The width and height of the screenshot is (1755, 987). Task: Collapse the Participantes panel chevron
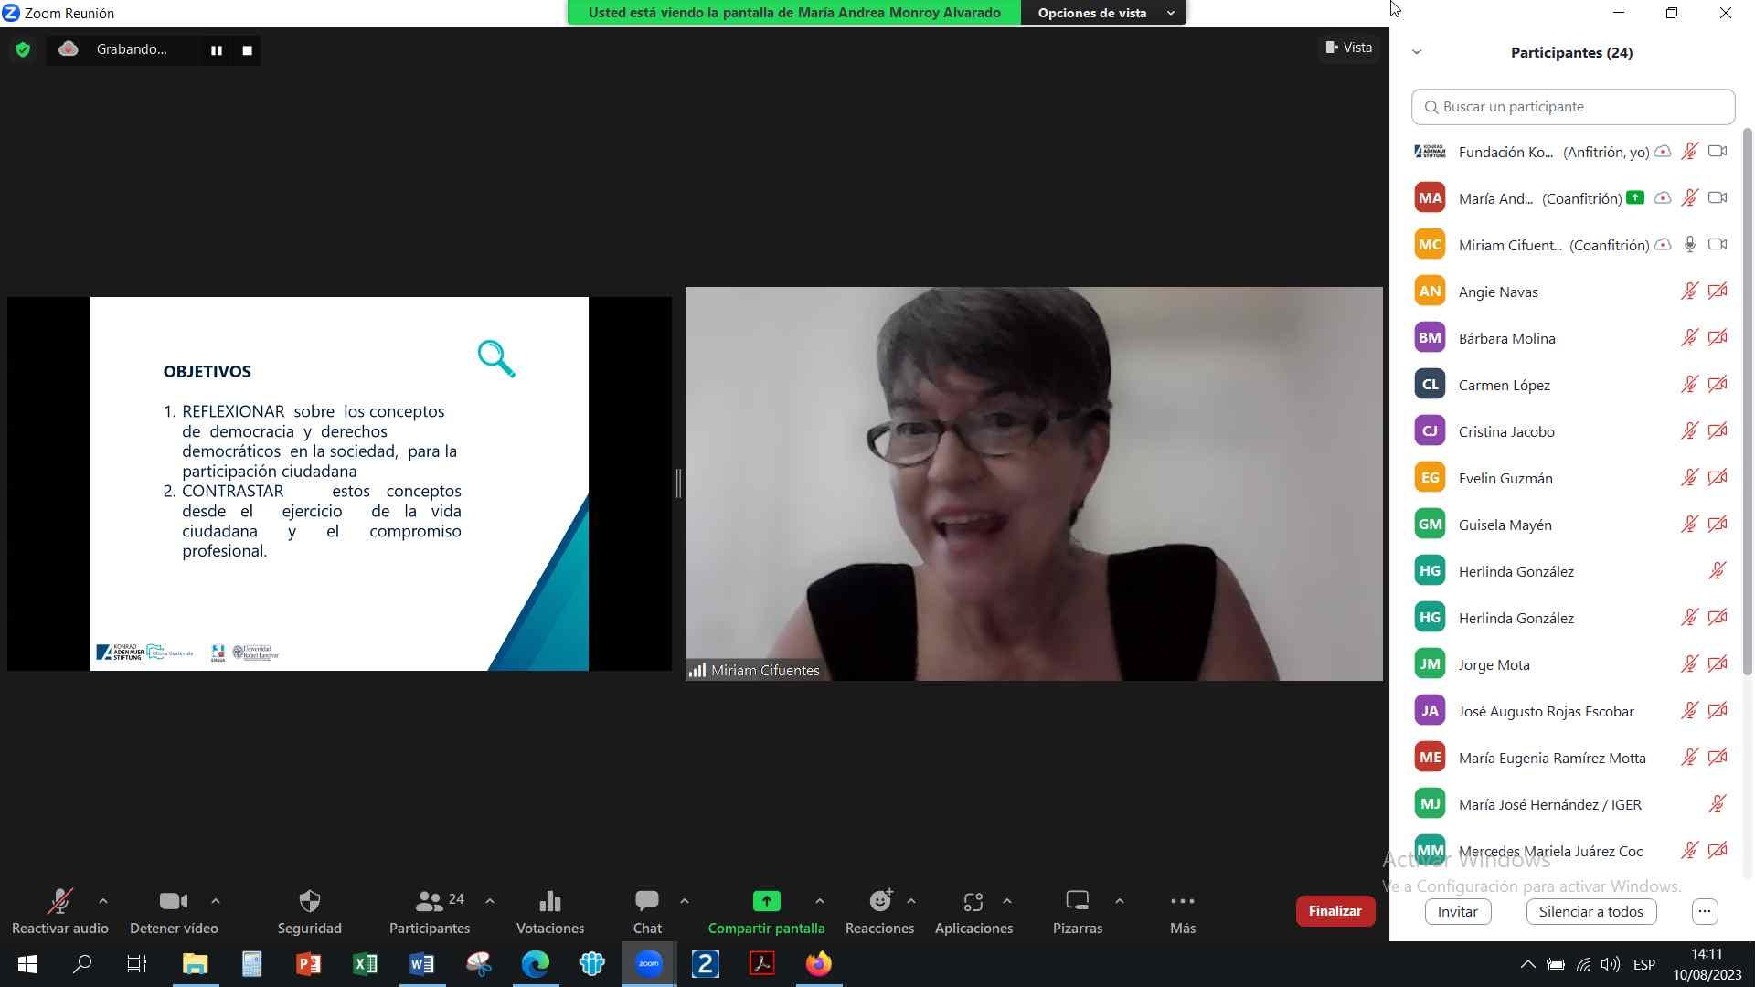pos(1417,52)
